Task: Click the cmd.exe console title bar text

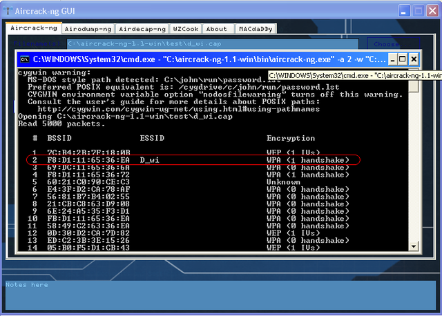Action: coord(209,59)
